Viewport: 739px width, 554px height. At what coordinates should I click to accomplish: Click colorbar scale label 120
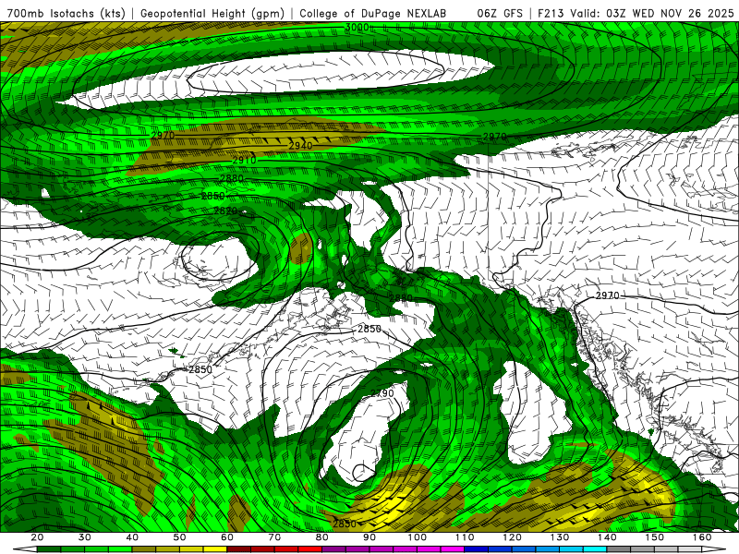point(513,537)
